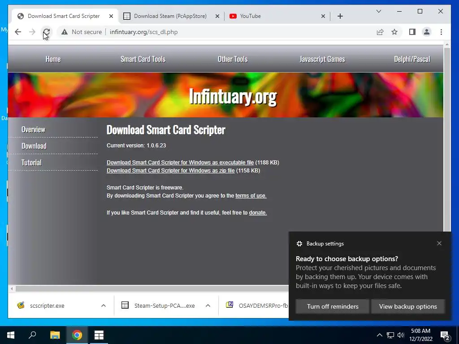Open Chrome three-dot menu
The width and height of the screenshot is (459, 344).
441,32
